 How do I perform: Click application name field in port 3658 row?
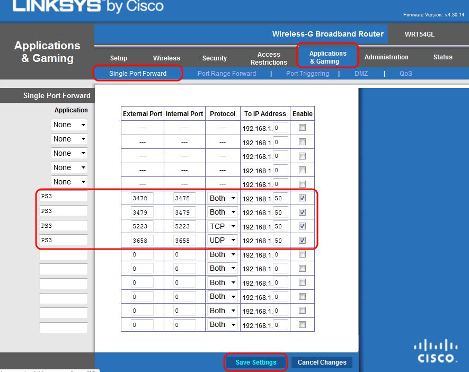(64, 240)
